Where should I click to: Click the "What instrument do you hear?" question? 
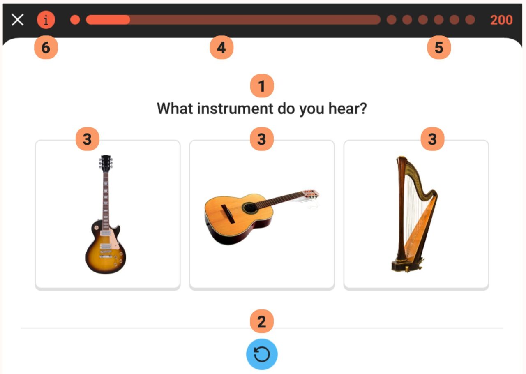click(x=262, y=109)
